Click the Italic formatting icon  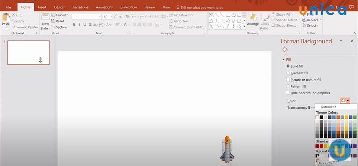coord(80,25)
